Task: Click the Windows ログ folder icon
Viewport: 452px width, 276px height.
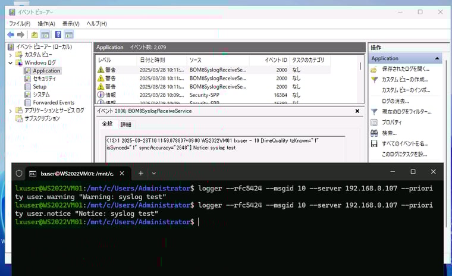Action: coord(19,63)
